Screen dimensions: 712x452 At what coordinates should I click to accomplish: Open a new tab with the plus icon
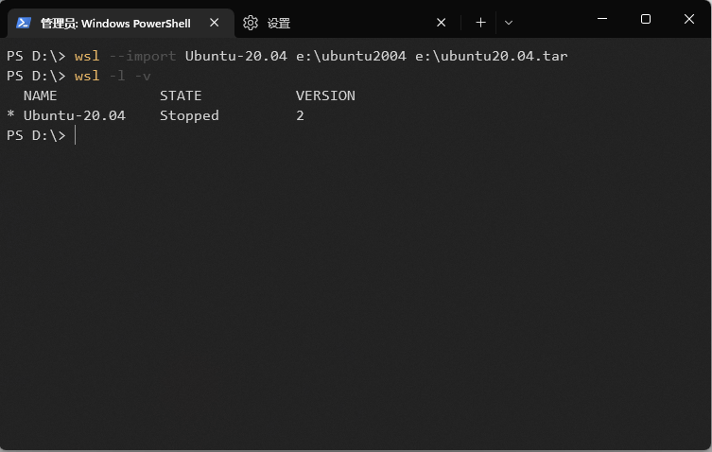pyautogui.click(x=480, y=23)
